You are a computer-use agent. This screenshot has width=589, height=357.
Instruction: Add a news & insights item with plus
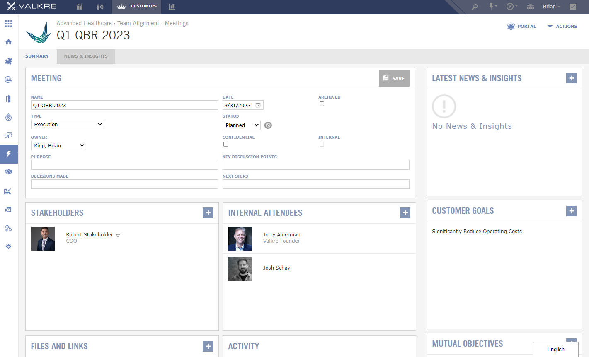[572, 78]
